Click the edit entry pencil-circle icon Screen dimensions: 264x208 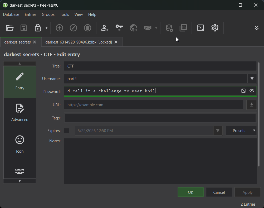[74, 28]
